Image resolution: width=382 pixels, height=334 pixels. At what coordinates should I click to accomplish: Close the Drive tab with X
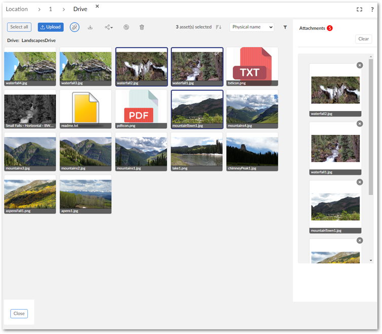tap(97, 6)
